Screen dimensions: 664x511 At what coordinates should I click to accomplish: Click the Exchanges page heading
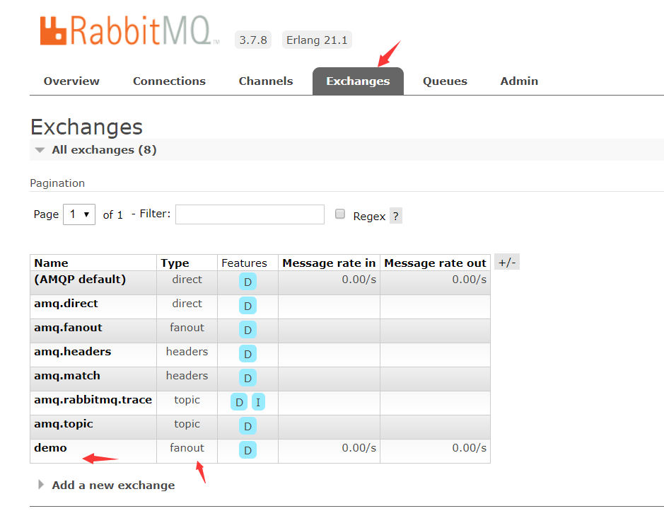tap(86, 127)
